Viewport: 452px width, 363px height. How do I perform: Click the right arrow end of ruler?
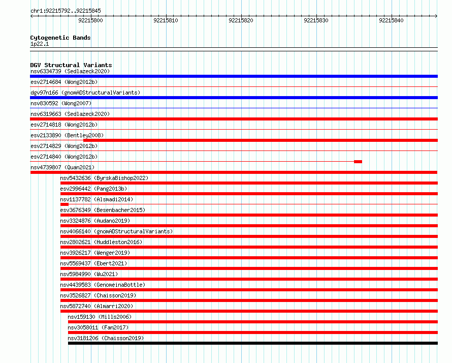(436, 16)
